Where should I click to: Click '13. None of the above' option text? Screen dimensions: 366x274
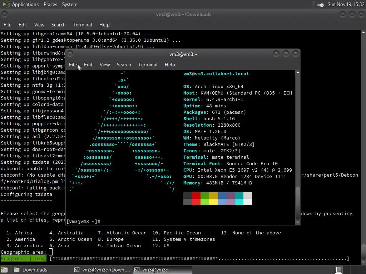point(251,233)
